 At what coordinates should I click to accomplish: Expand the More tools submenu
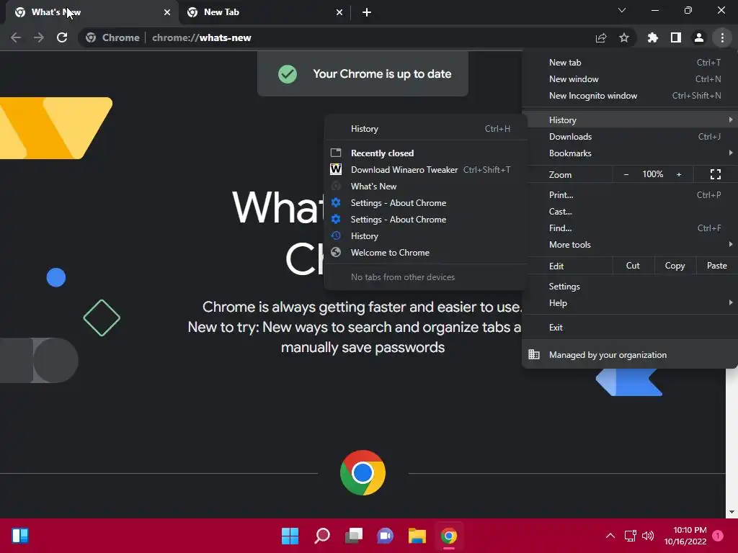click(630, 245)
